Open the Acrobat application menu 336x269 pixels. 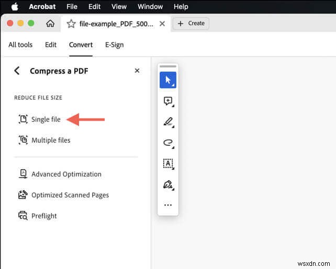[x=42, y=7]
